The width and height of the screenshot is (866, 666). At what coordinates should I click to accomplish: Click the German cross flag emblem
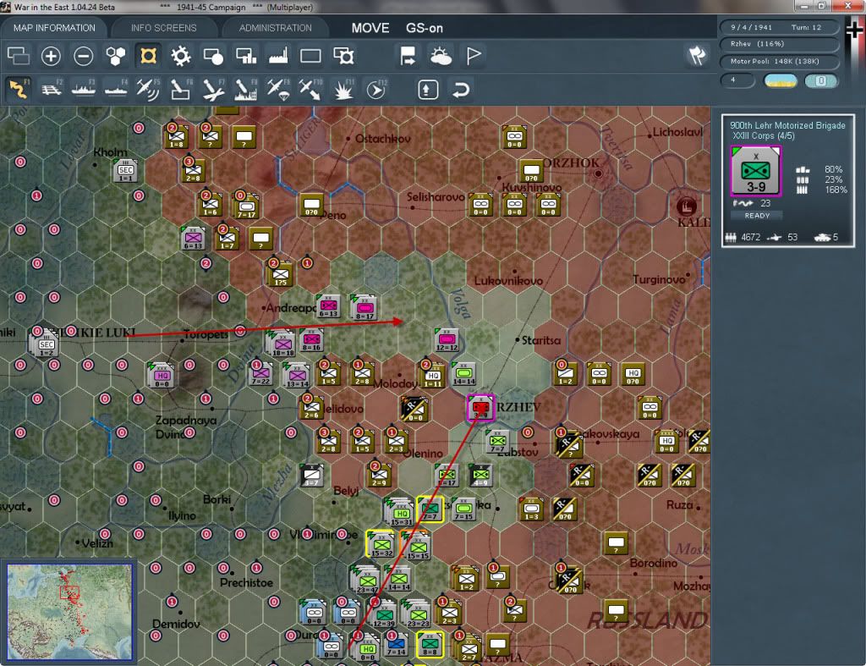855,30
